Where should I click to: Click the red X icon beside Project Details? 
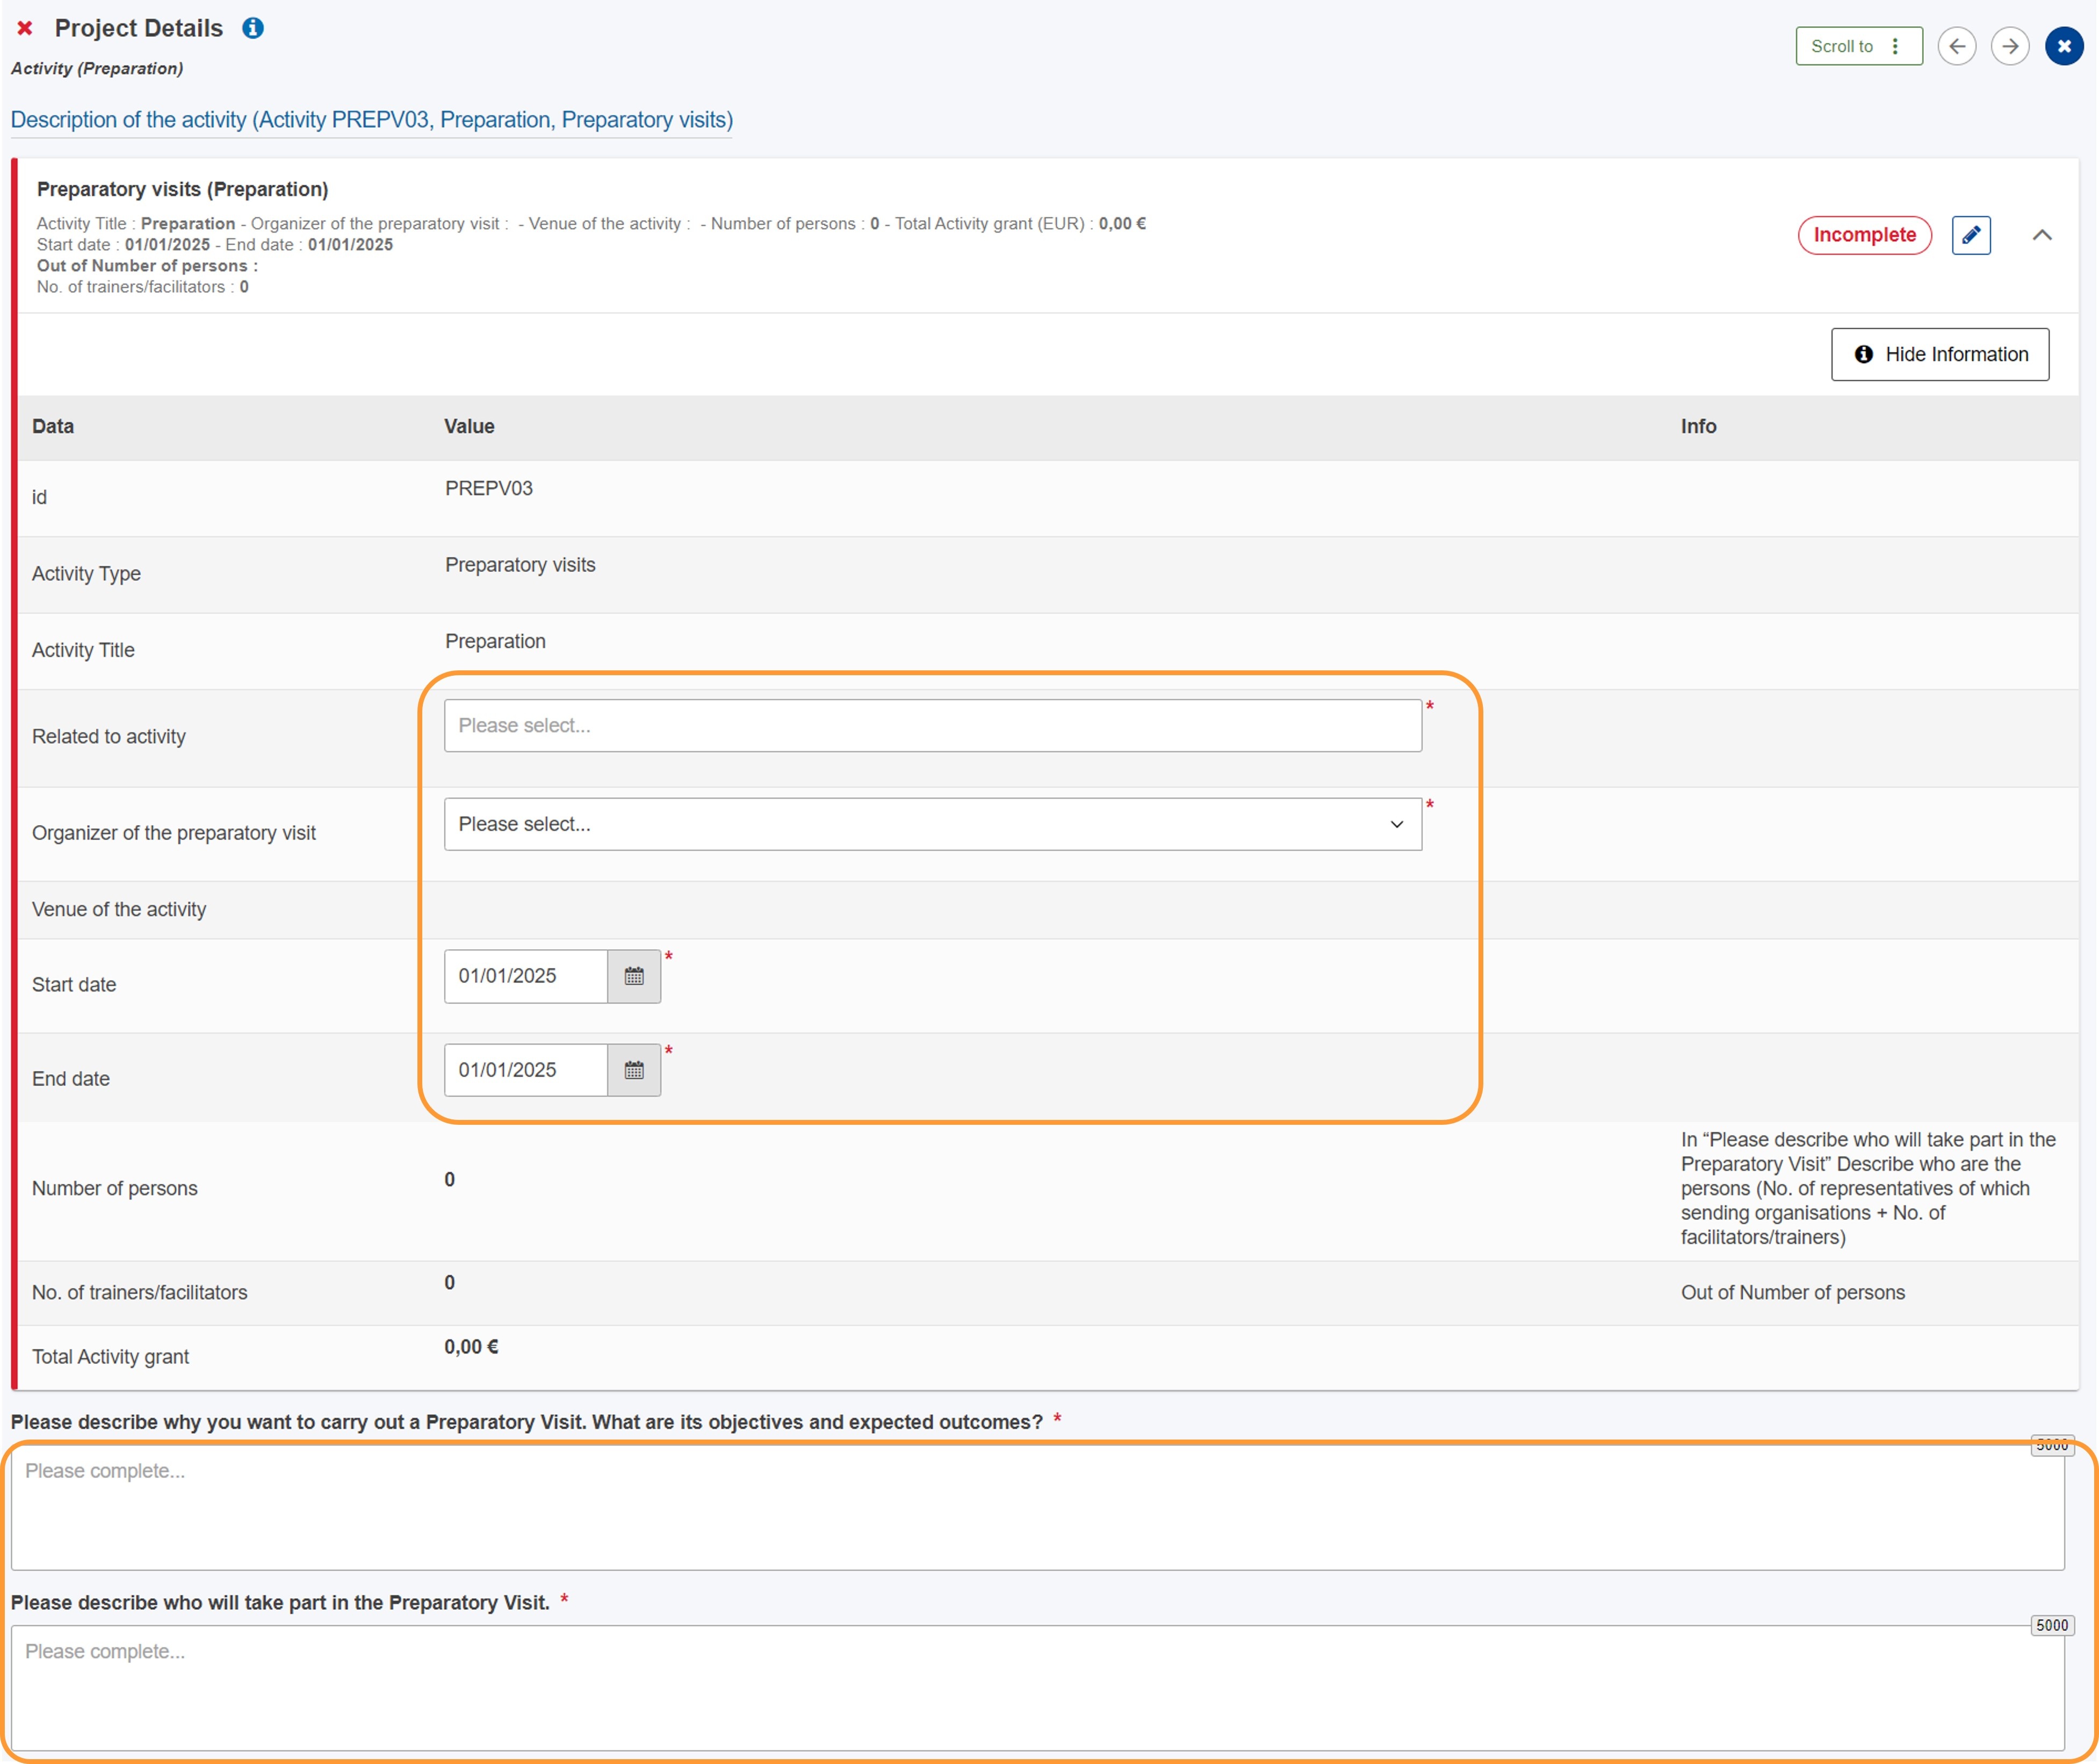pyautogui.click(x=25, y=28)
